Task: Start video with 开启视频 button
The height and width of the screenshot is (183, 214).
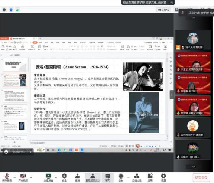Action: point(23,177)
